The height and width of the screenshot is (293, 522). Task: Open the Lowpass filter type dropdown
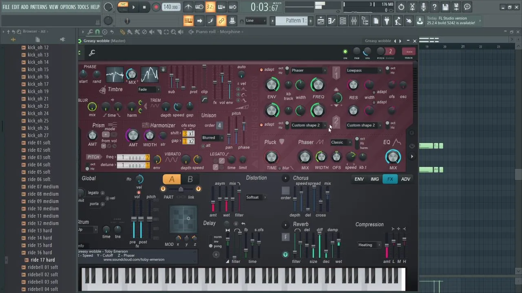tap(364, 70)
